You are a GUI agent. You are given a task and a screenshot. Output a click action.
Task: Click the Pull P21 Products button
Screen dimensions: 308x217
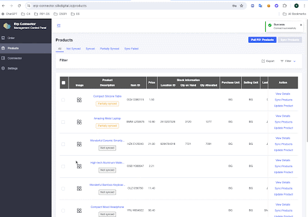[x=262, y=40]
